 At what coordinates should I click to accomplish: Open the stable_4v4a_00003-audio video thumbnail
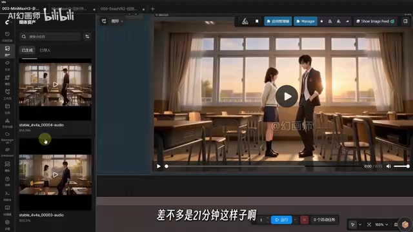click(x=55, y=175)
